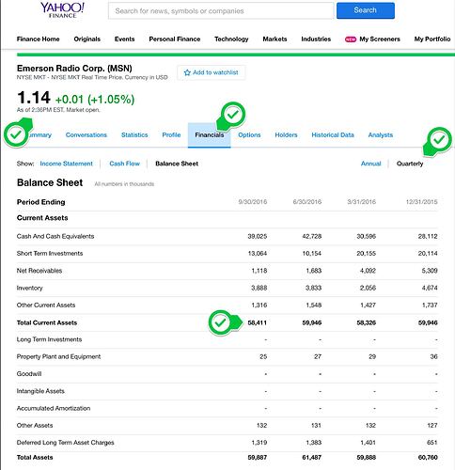455x470 pixels.
Task: Click the inventory value 3,888
Action: 259,288
